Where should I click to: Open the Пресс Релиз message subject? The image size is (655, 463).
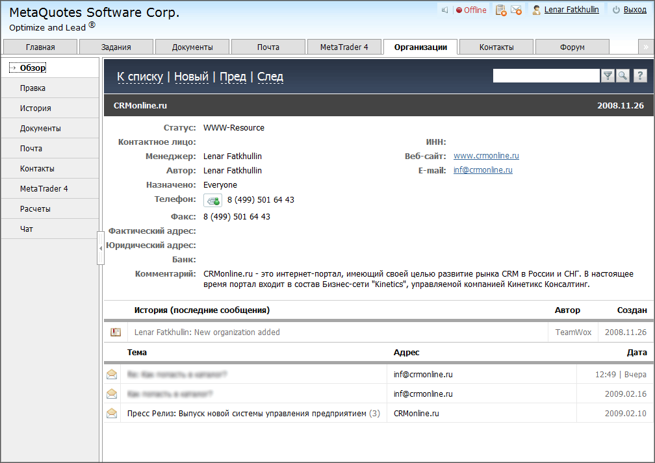tap(247, 413)
